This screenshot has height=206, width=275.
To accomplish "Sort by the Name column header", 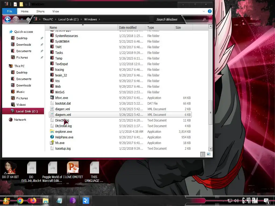I will 81,28.
